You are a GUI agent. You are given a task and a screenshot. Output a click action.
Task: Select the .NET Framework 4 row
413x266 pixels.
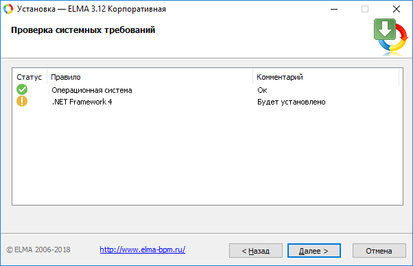(207, 102)
